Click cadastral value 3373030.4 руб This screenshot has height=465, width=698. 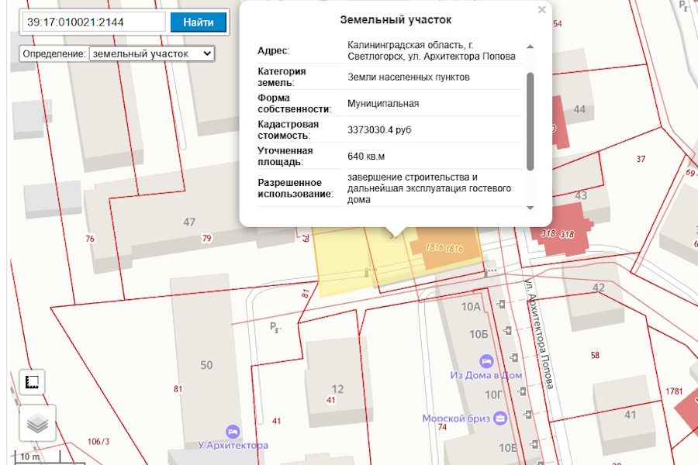point(379,130)
